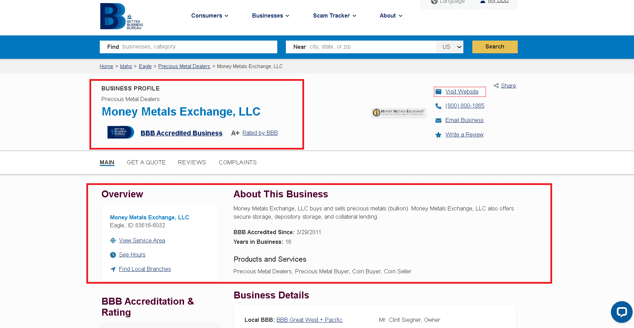Click the See Hours link
The height and width of the screenshot is (328, 634).
point(132,255)
